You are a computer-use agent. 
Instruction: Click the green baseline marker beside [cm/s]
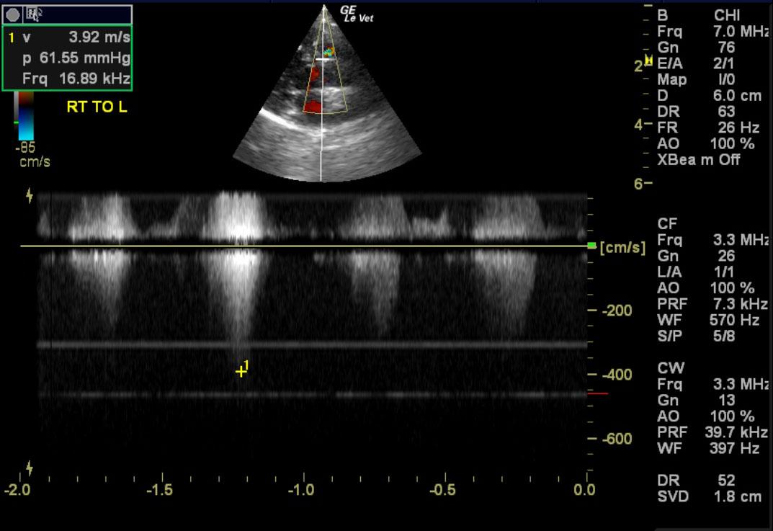tap(592, 246)
